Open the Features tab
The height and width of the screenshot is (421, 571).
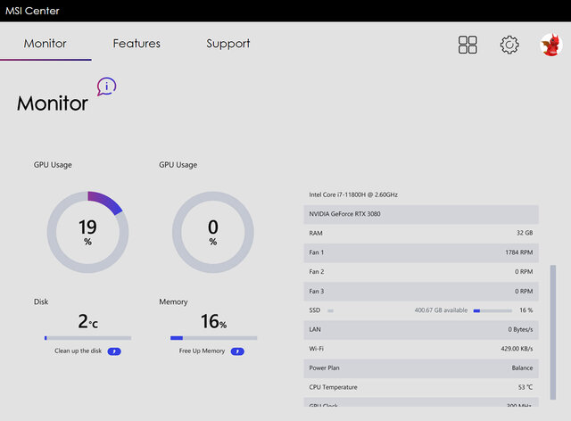pos(137,44)
